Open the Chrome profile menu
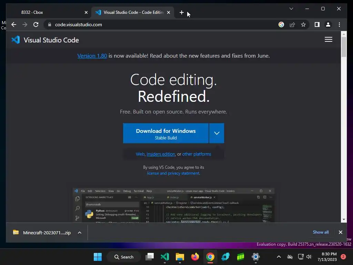The image size is (353, 265). coord(328,24)
